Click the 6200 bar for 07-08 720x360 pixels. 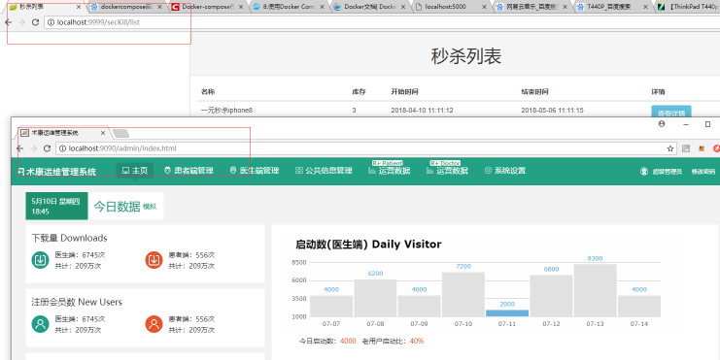coord(375,298)
